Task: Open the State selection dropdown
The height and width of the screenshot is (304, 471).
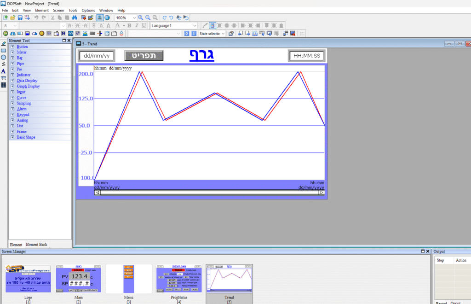Action: [223, 33]
